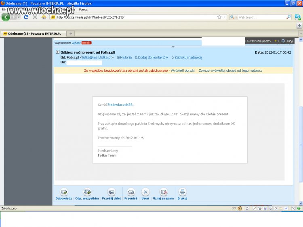The height and width of the screenshot is (227, 303).
Task: Print the message with Drukuj icon
Action: [183, 192]
